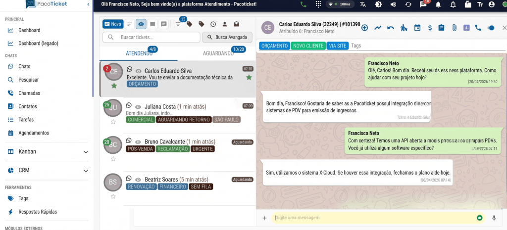Image resolution: width=507 pixels, height=230 pixels.
Task: Attach a file using the paperclip icon
Action: (x=454, y=28)
